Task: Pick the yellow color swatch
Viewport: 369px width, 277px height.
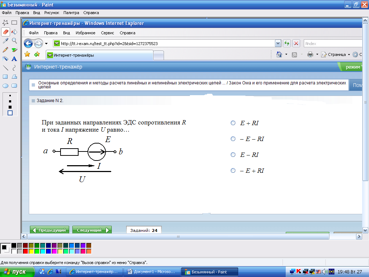Action: 31,251
